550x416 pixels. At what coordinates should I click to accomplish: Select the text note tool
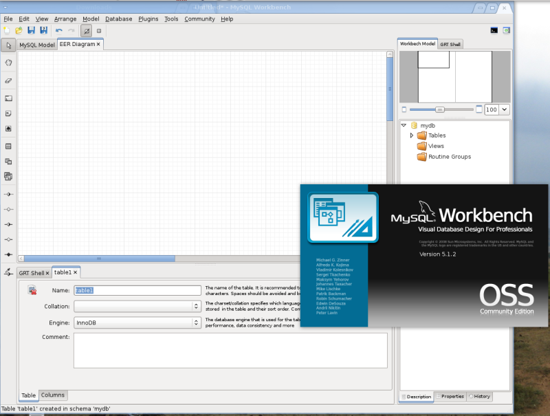pyautogui.click(x=8, y=113)
